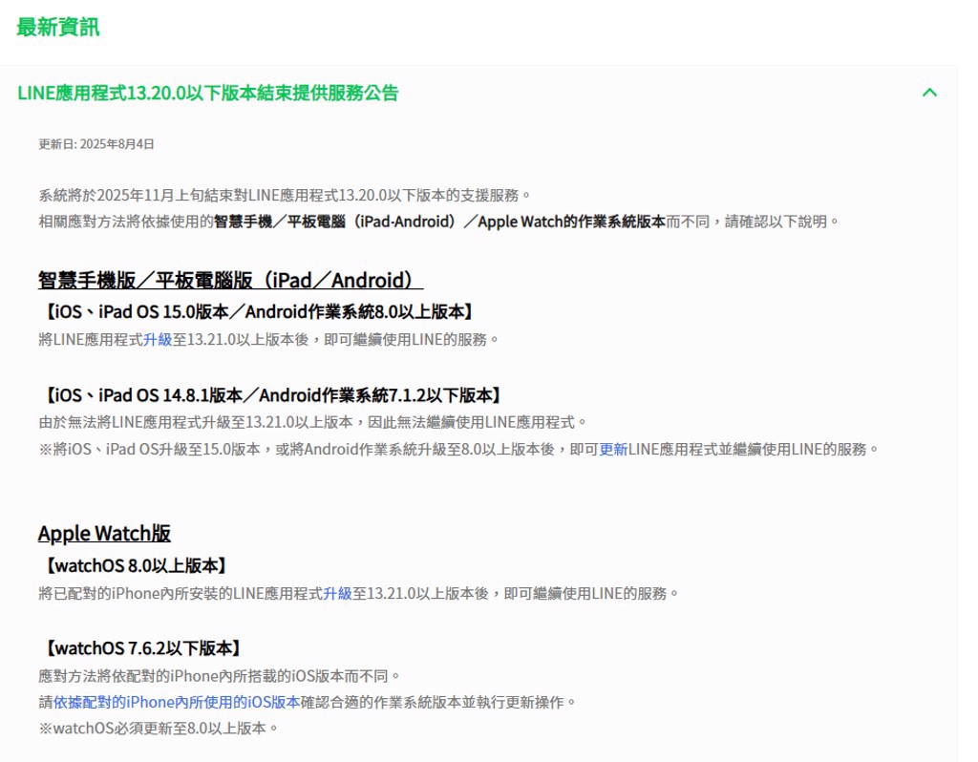The height and width of the screenshot is (762, 978).
Task: Open the 升級 link under watchOS 8.0以上版本
Action: tap(337, 594)
